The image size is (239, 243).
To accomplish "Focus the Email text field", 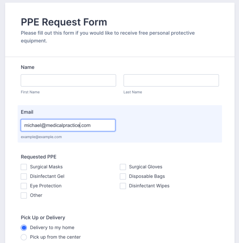I will [68, 125].
